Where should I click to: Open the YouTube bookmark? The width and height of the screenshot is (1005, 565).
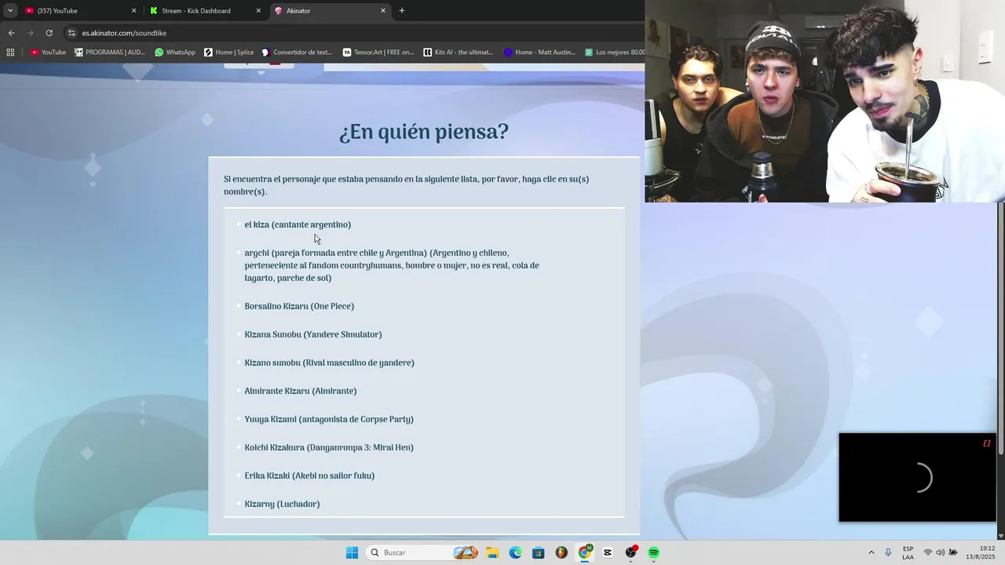click(49, 53)
